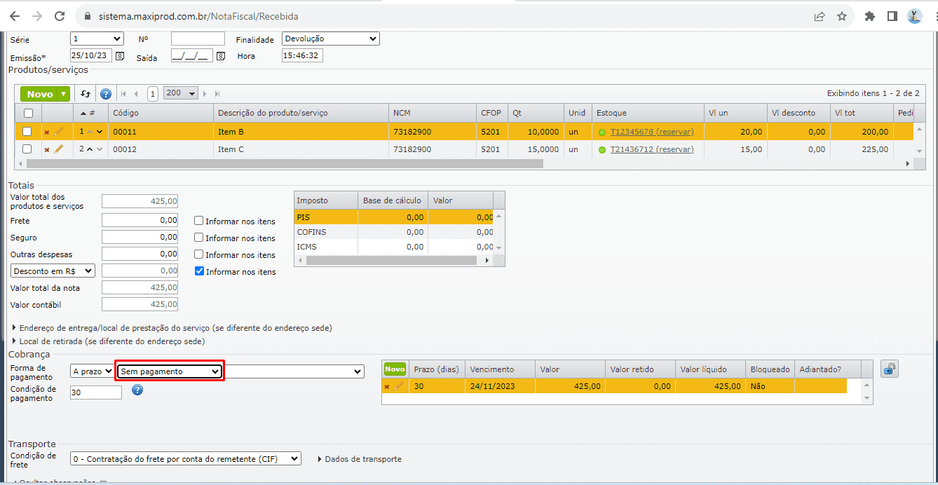Check the Frete 'Informar nos itens' checkbox

click(x=199, y=221)
